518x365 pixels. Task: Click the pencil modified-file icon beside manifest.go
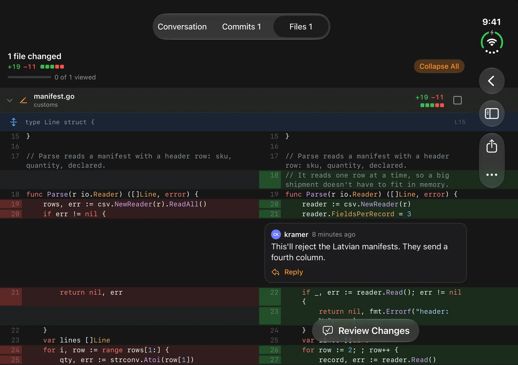click(23, 100)
